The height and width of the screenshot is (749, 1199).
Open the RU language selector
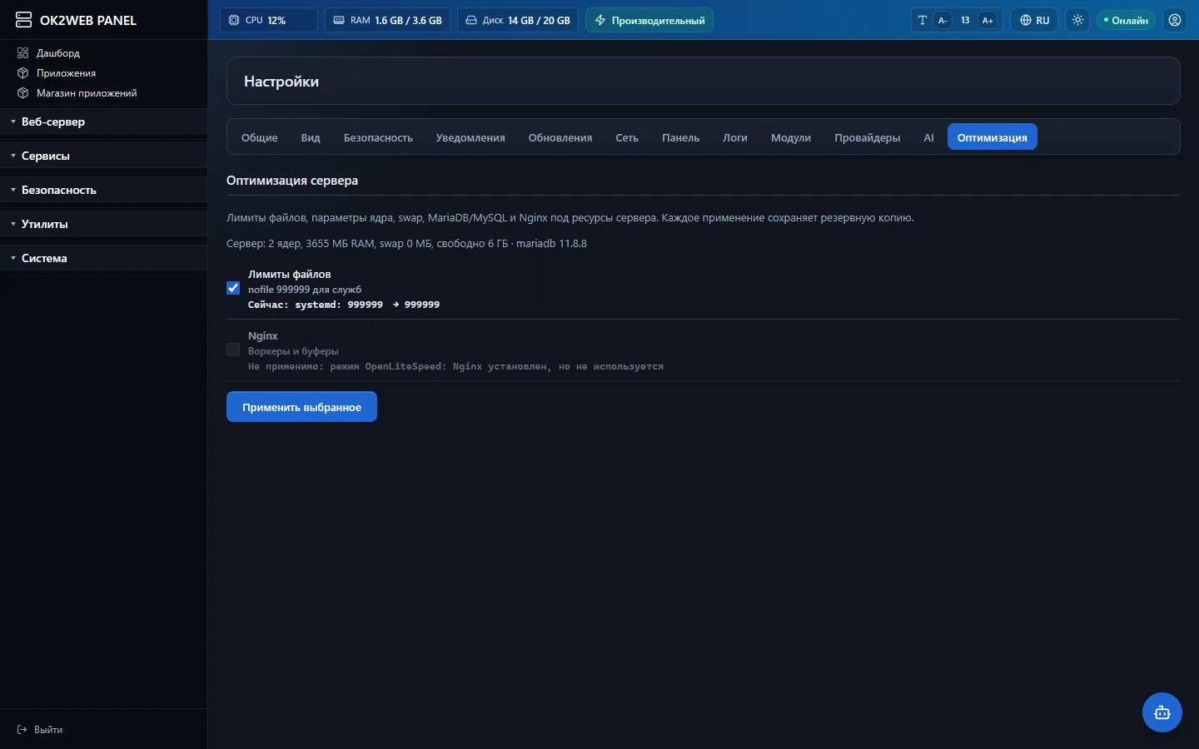(1034, 20)
